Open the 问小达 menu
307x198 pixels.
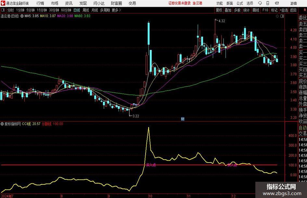coord(99,3)
